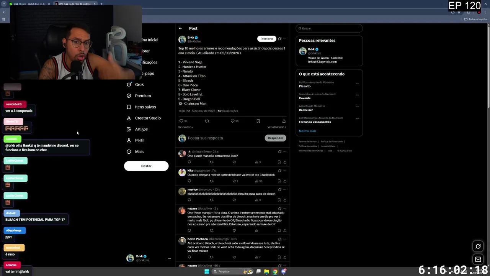Viewport: 490px width, 276px height.
Task: Click the Promover button on the post
Action: coord(267,39)
